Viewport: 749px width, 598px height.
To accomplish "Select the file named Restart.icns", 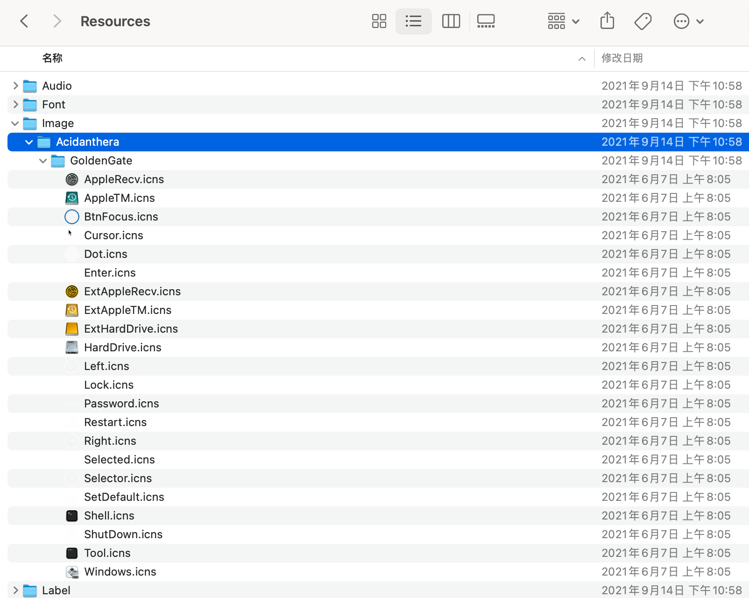I will point(115,422).
